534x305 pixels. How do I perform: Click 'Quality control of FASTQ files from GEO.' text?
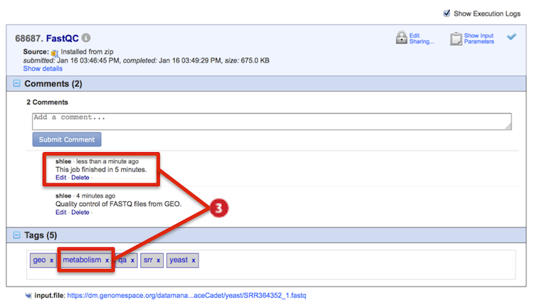pos(118,204)
